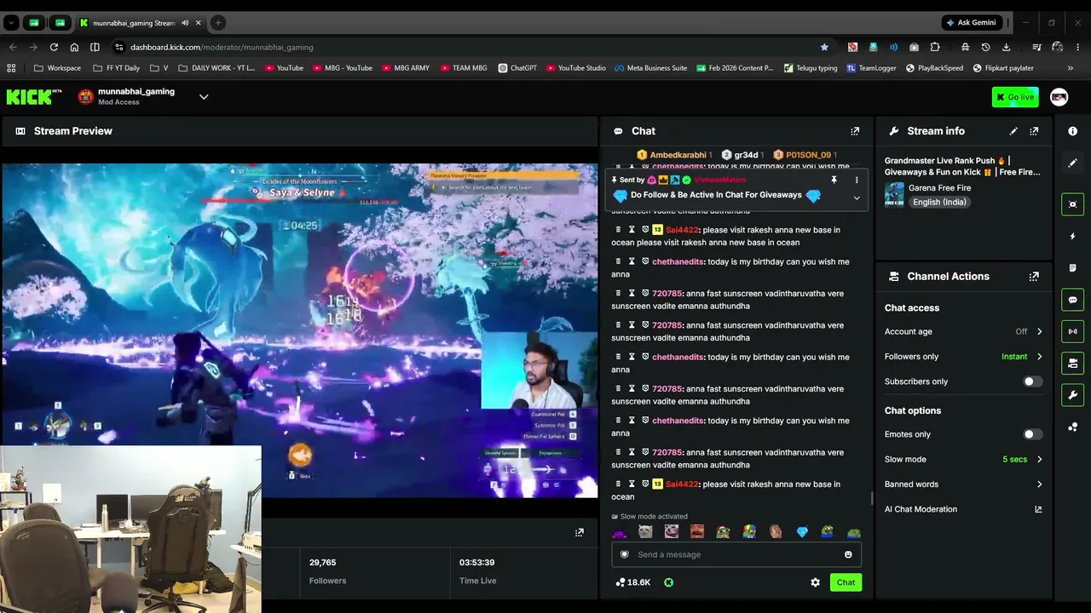Toggle the broadcast signal sidebar icon
Screen dimensions: 1091x613
coord(1072,331)
